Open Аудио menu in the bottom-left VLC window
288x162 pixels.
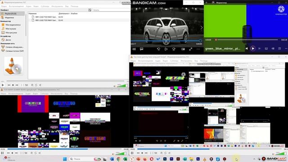[x=28, y=94]
